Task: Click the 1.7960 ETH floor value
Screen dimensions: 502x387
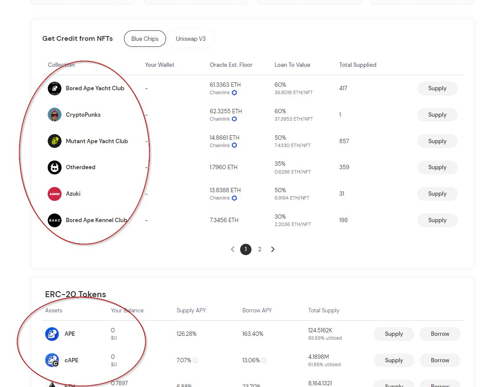Action: tap(223, 167)
